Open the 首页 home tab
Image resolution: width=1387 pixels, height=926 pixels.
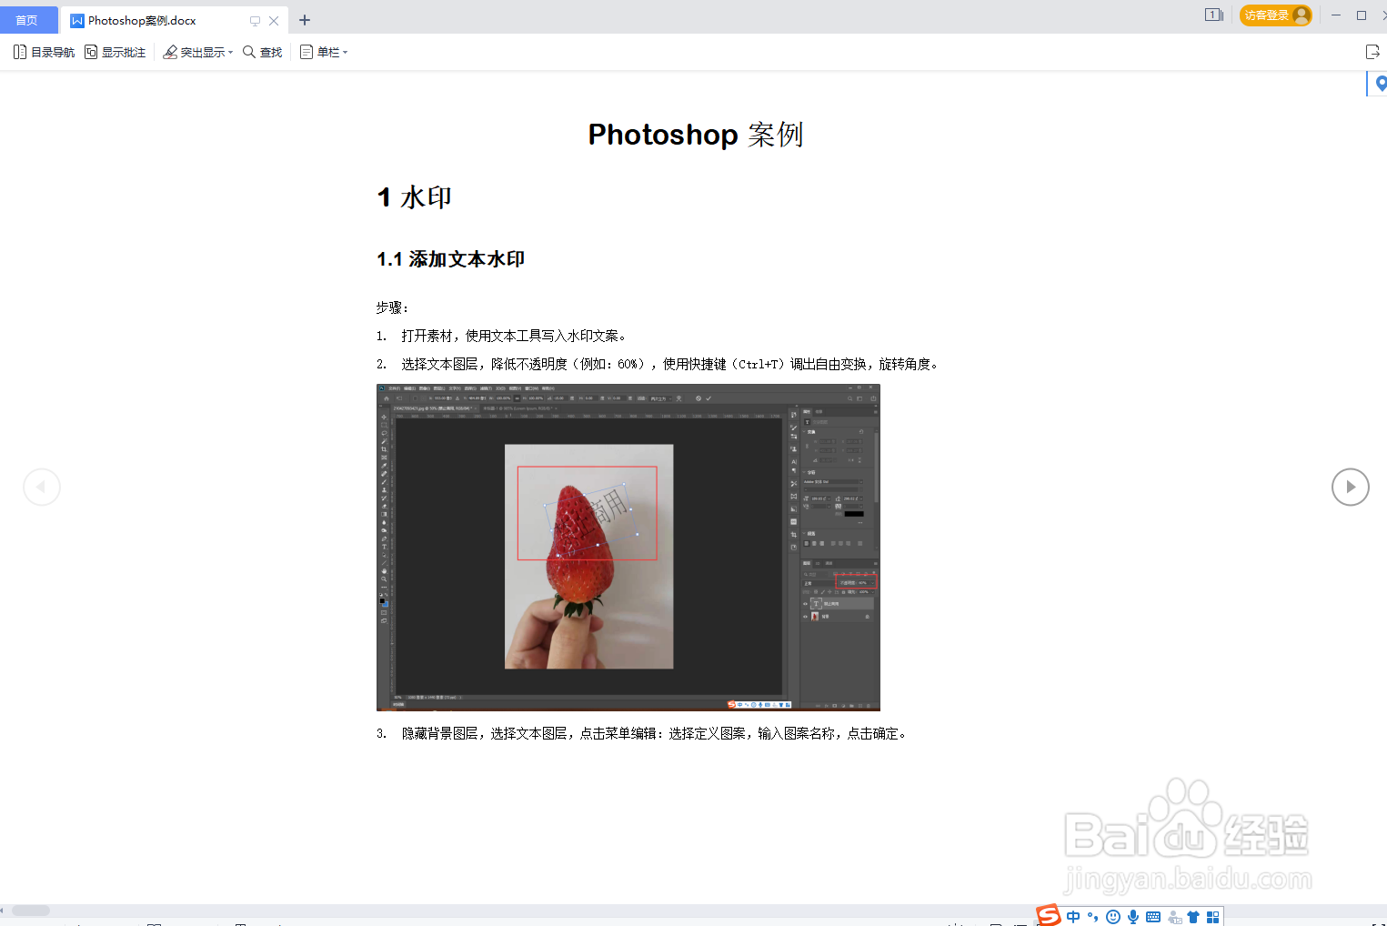[27, 20]
